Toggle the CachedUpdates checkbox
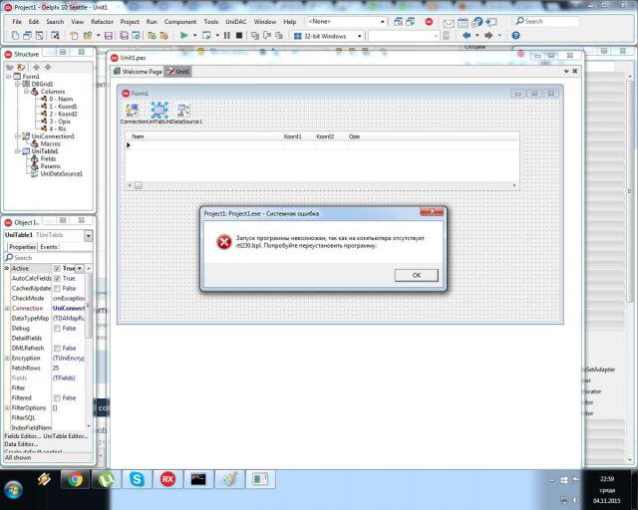Image resolution: width=638 pixels, height=510 pixels. point(58,288)
